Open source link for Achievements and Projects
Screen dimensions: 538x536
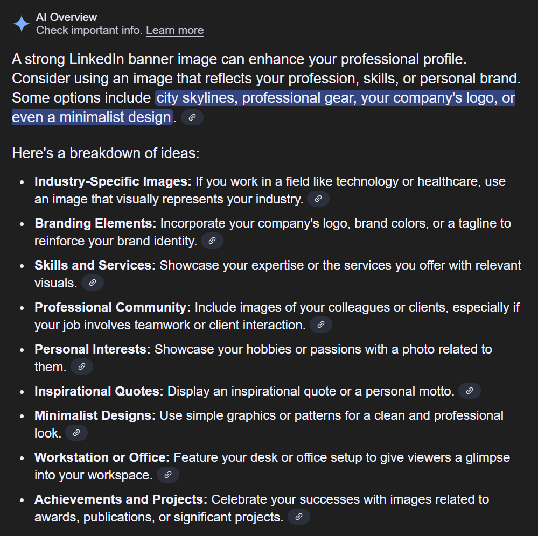[x=298, y=517]
